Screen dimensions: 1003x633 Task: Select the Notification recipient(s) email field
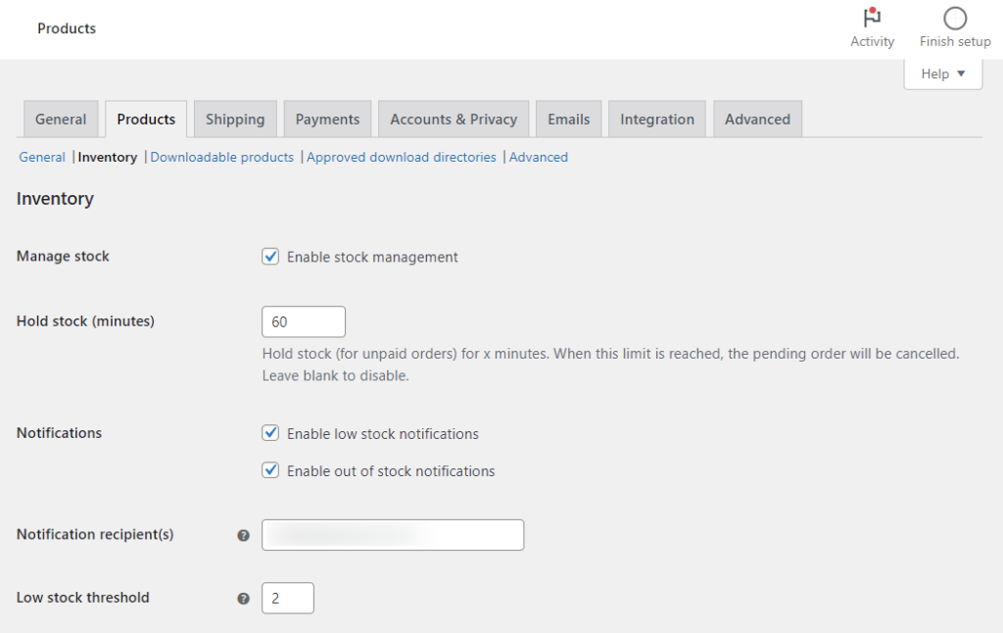tap(392, 534)
